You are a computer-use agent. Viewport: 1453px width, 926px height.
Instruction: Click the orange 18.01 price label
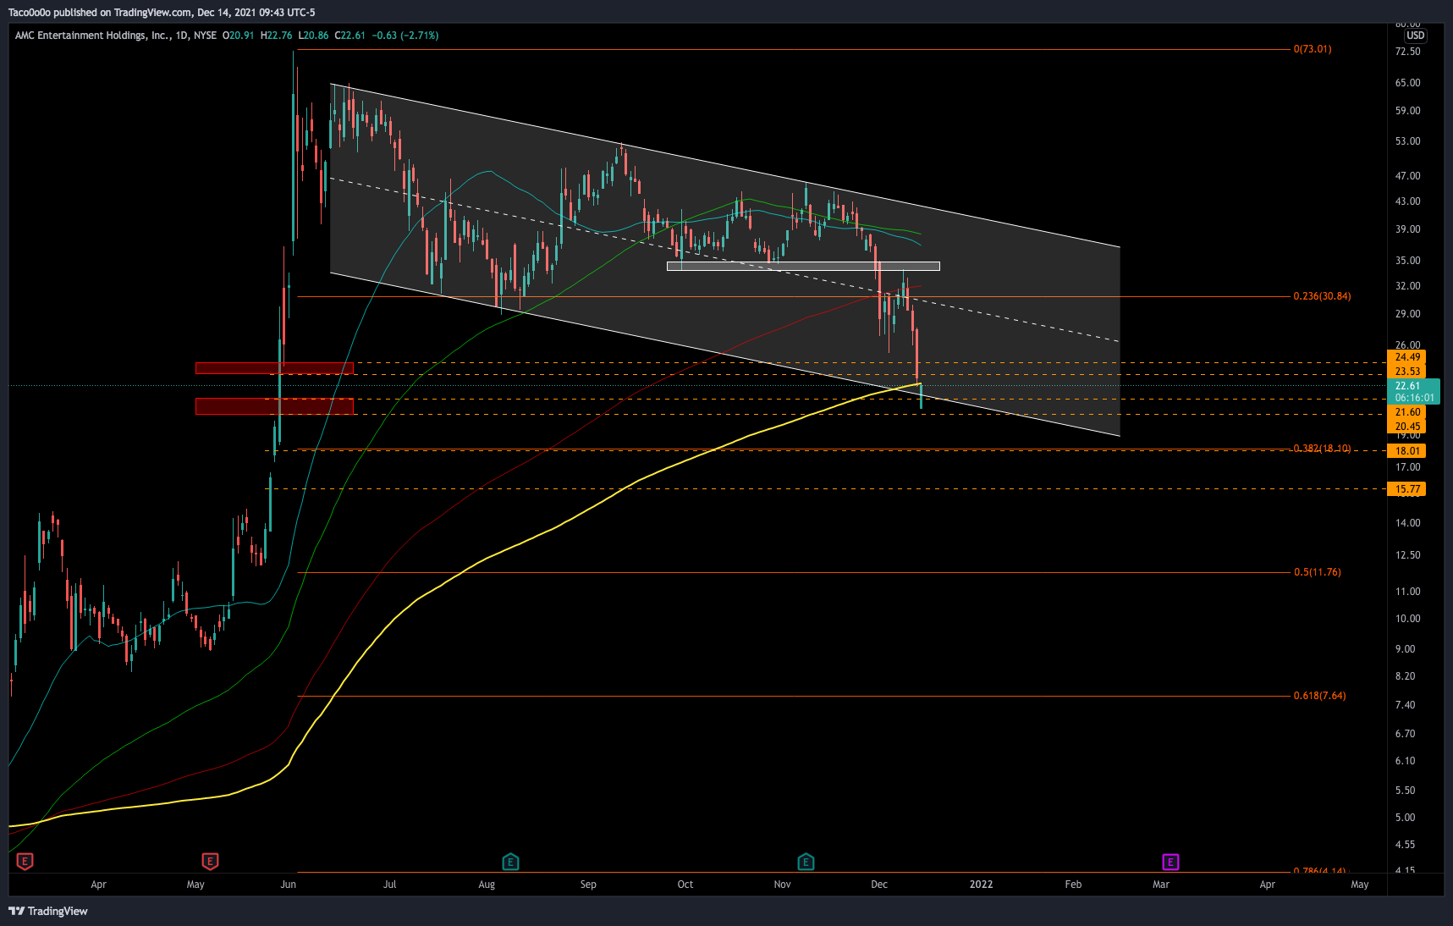1407,451
